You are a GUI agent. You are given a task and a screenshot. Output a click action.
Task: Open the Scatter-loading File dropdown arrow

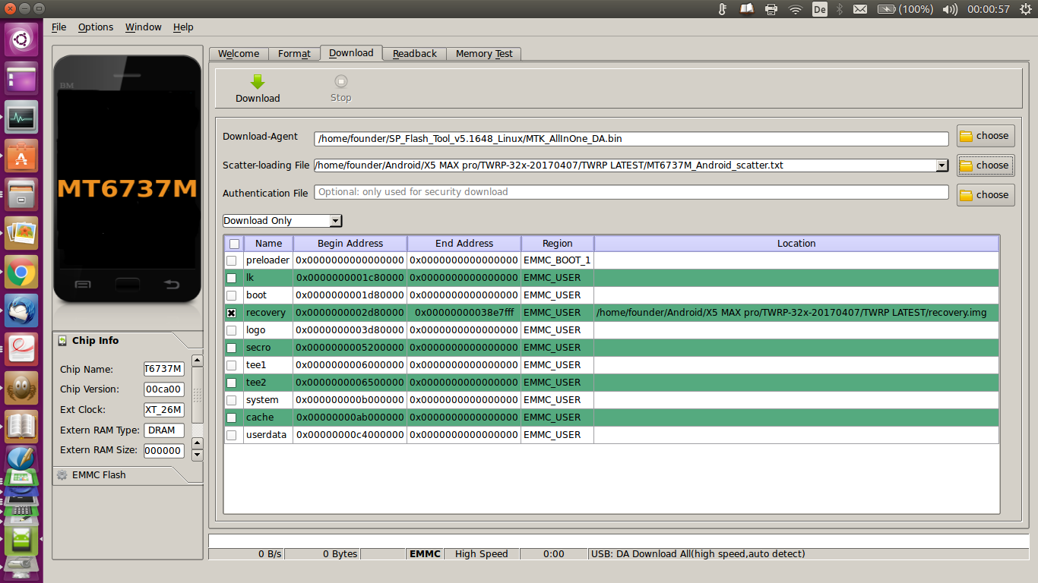(942, 165)
